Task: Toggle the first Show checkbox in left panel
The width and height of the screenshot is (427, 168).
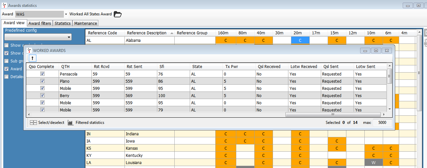Action: [x=7, y=45]
